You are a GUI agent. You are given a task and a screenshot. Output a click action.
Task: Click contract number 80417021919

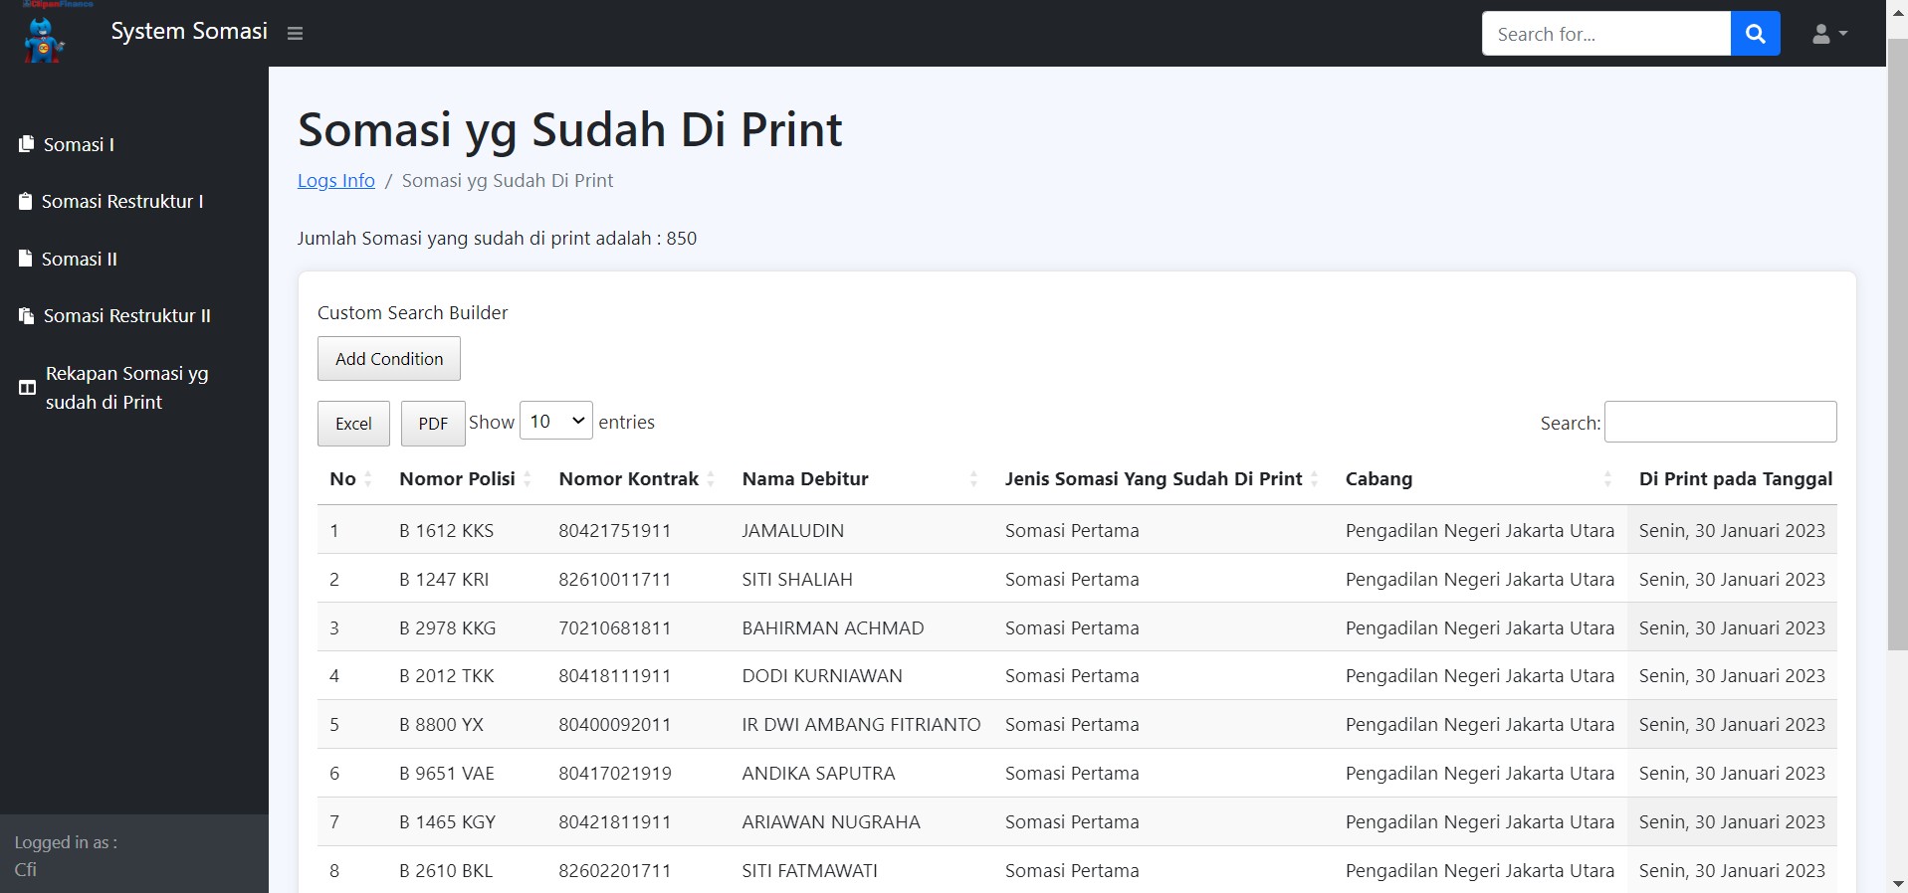614,774
